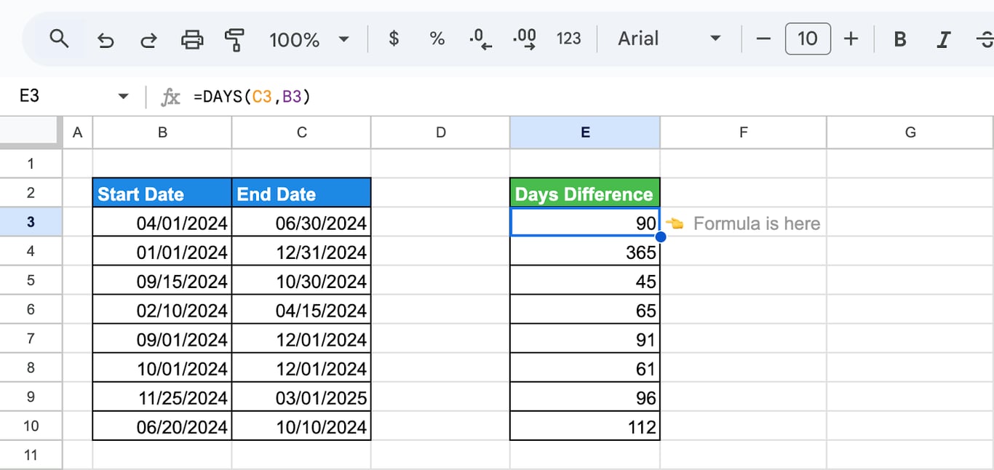Image resolution: width=994 pixels, height=470 pixels.
Task: Format as percent
Action: coord(437,39)
